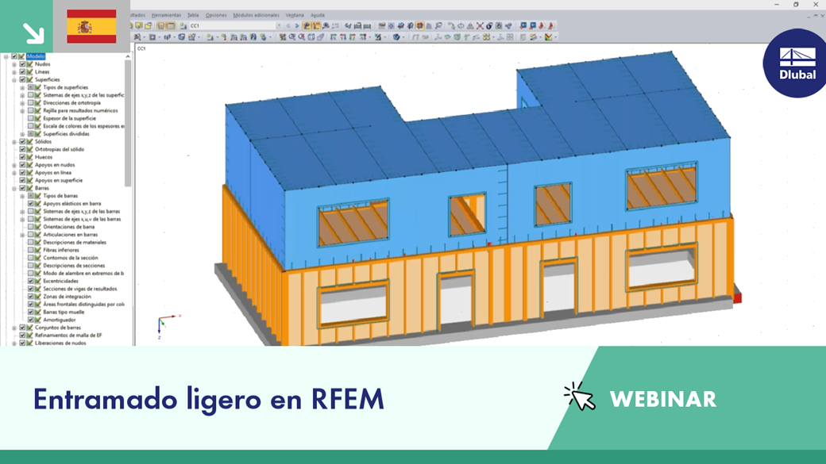Select Refinamientos de malla de EF item

68,335
